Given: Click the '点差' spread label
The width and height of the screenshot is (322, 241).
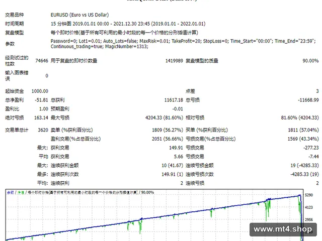Looking at the screenshot, I should coord(190,91).
